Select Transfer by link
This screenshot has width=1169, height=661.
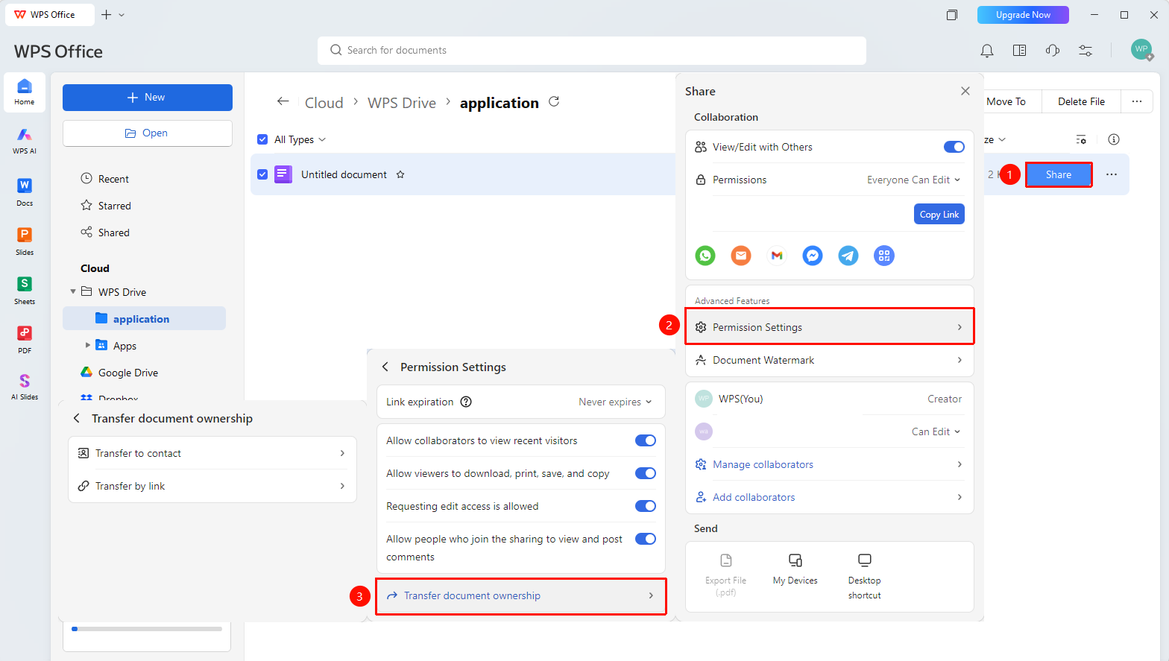pyautogui.click(x=212, y=486)
